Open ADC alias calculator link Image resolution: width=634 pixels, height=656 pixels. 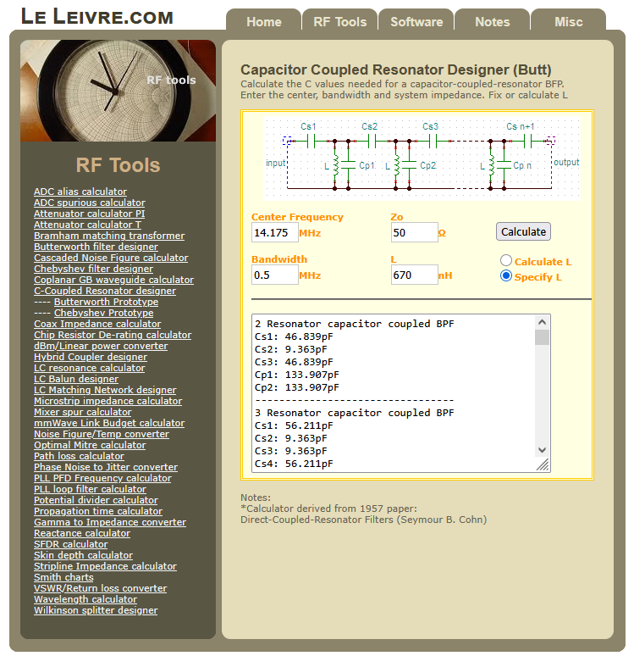coord(80,192)
